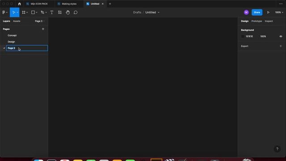Image resolution: width=286 pixels, height=161 pixels.
Task: Expand Move tool options arrow
Action: (17, 13)
